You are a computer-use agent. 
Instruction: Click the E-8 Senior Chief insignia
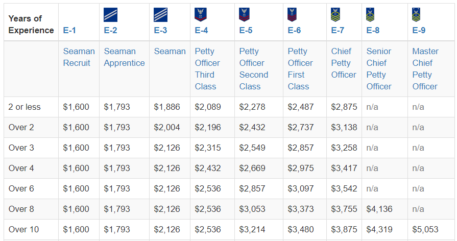coord(371,14)
